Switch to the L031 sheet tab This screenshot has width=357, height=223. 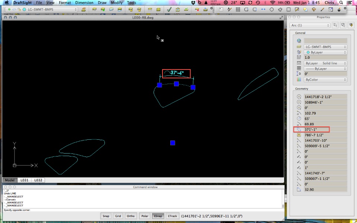click(x=25, y=180)
